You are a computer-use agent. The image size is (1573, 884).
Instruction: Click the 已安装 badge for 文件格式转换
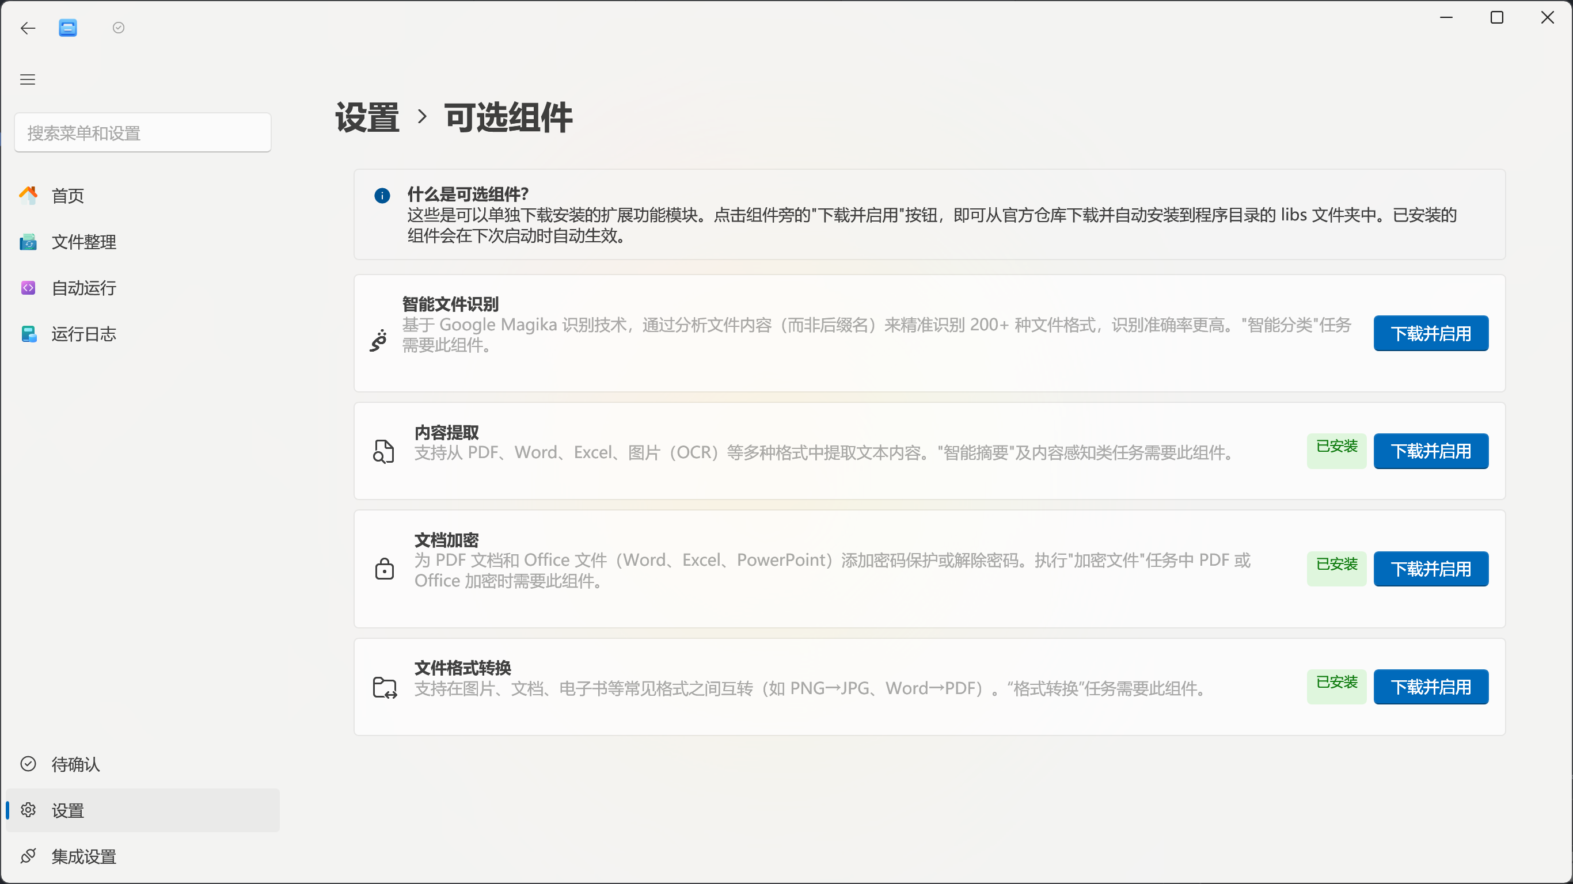1337,687
